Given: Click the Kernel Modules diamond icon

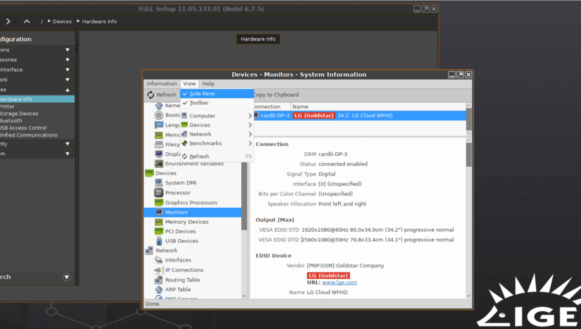Looking at the screenshot, I should (158, 106).
